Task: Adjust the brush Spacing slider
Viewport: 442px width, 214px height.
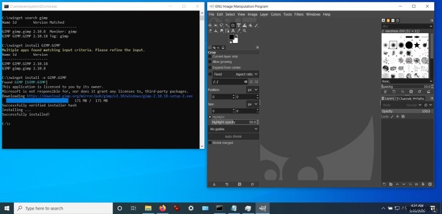Action: click(x=407, y=87)
